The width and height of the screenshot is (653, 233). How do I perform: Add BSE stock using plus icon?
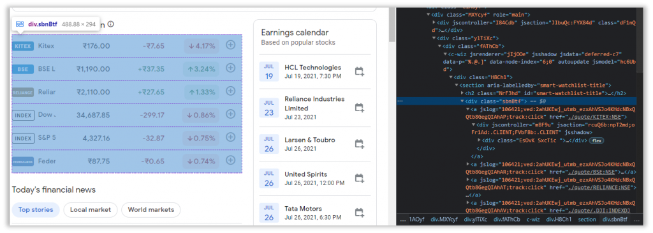click(230, 68)
